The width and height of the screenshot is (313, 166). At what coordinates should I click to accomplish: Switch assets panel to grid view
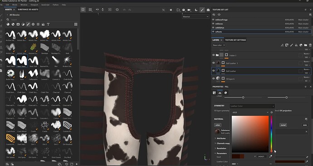[76, 24]
